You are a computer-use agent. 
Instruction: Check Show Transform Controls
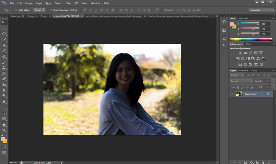click(51, 10)
